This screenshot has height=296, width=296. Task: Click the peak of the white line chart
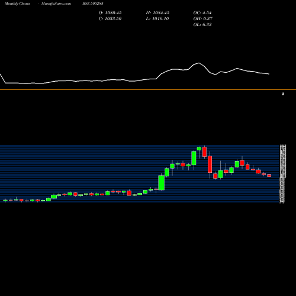click(199, 63)
